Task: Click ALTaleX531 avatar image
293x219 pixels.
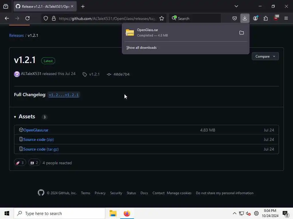Action: point(17,74)
